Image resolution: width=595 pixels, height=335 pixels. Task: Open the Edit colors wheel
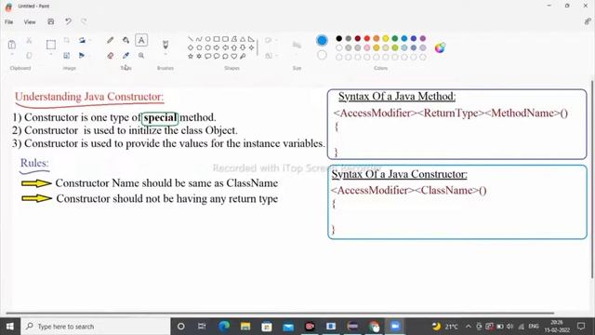440,47
